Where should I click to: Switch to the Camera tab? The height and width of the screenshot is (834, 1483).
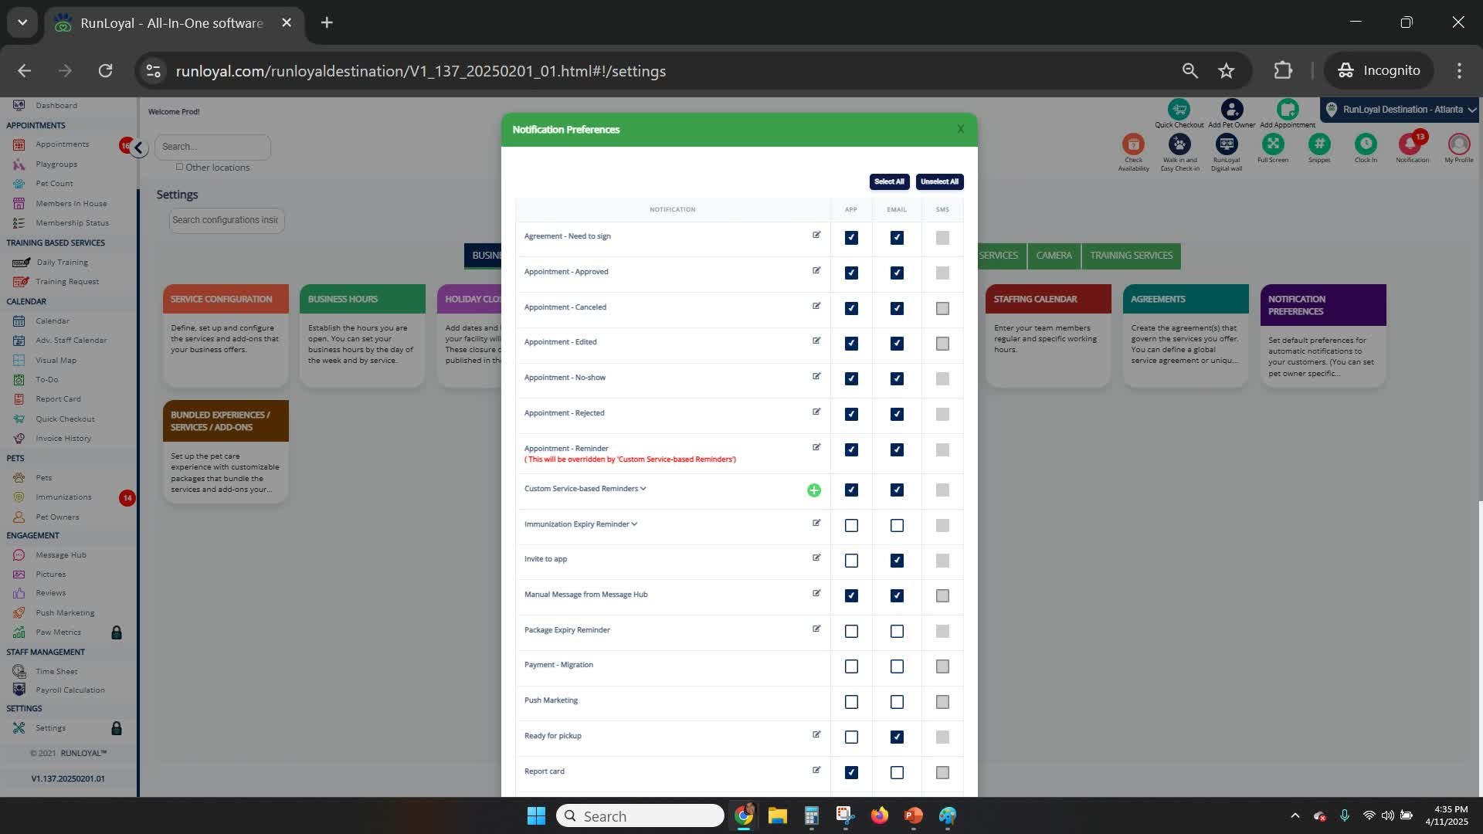click(1054, 256)
